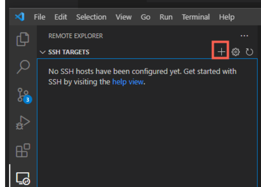Click the SSH TARGETS header label
The height and width of the screenshot is (187, 261).
(x=69, y=52)
